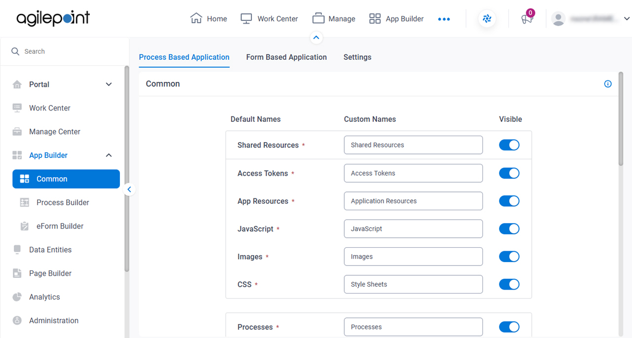This screenshot has width=632, height=338.
Task: Toggle Access Tokens visibility switch
Action: click(x=509, y=173)
